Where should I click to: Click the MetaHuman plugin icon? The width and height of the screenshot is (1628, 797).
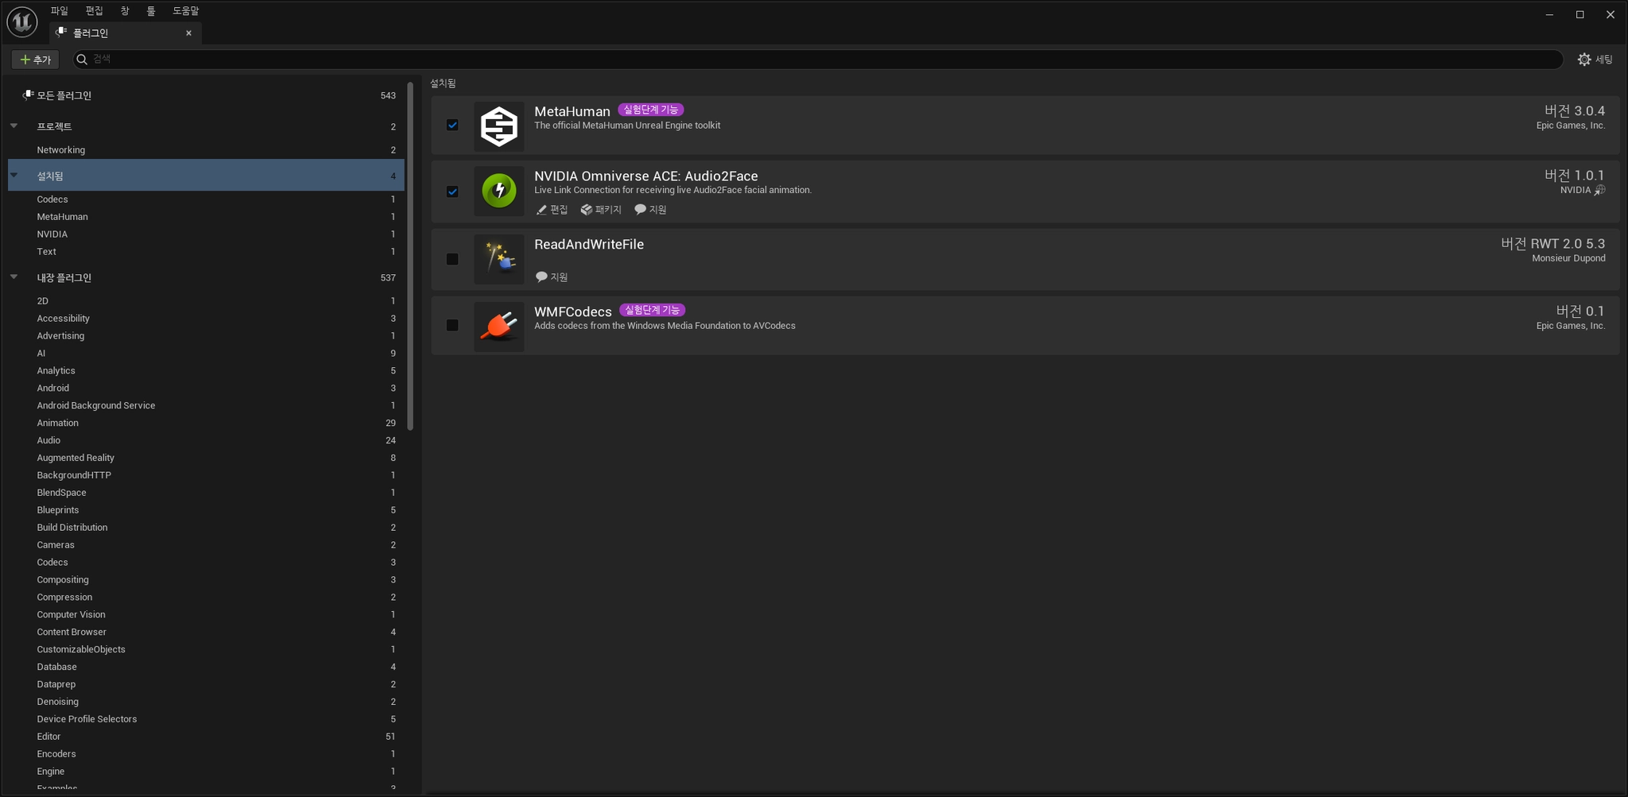pyautogui.click(x=499, y=126)
